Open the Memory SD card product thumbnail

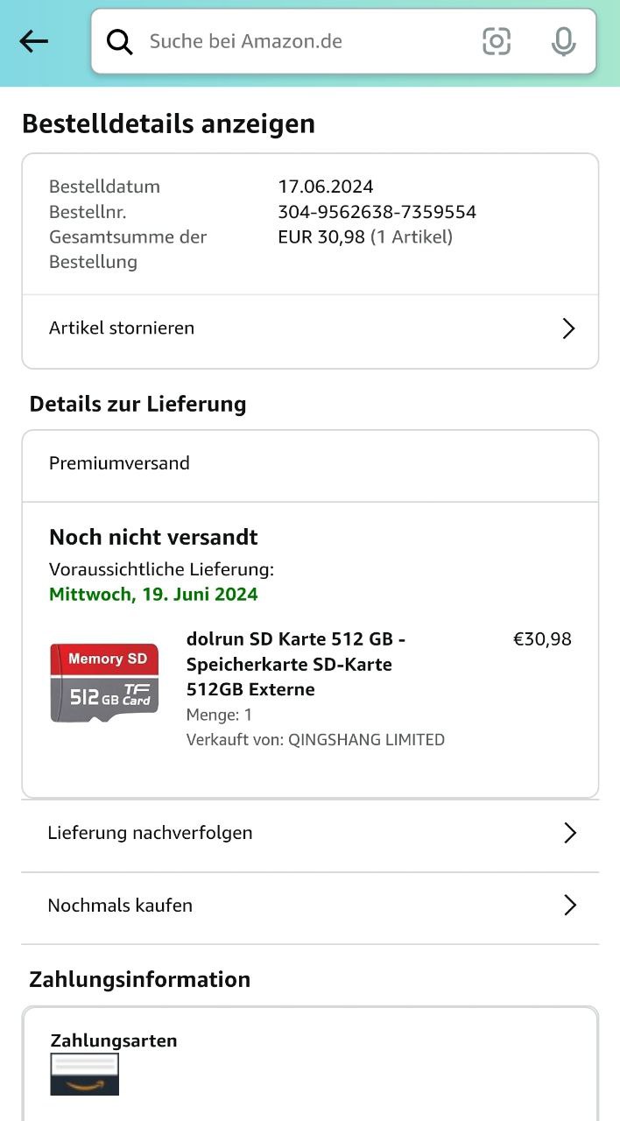(104, 683)
